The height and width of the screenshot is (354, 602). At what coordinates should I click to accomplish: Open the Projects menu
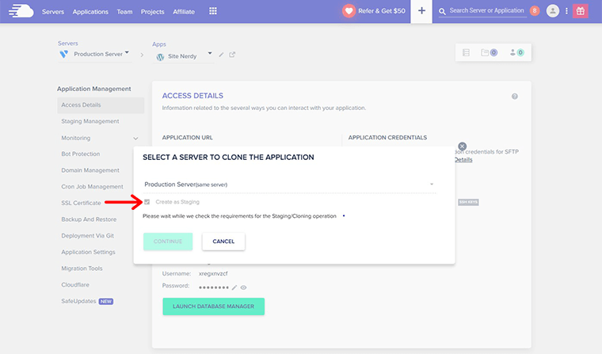coord(152,12)
